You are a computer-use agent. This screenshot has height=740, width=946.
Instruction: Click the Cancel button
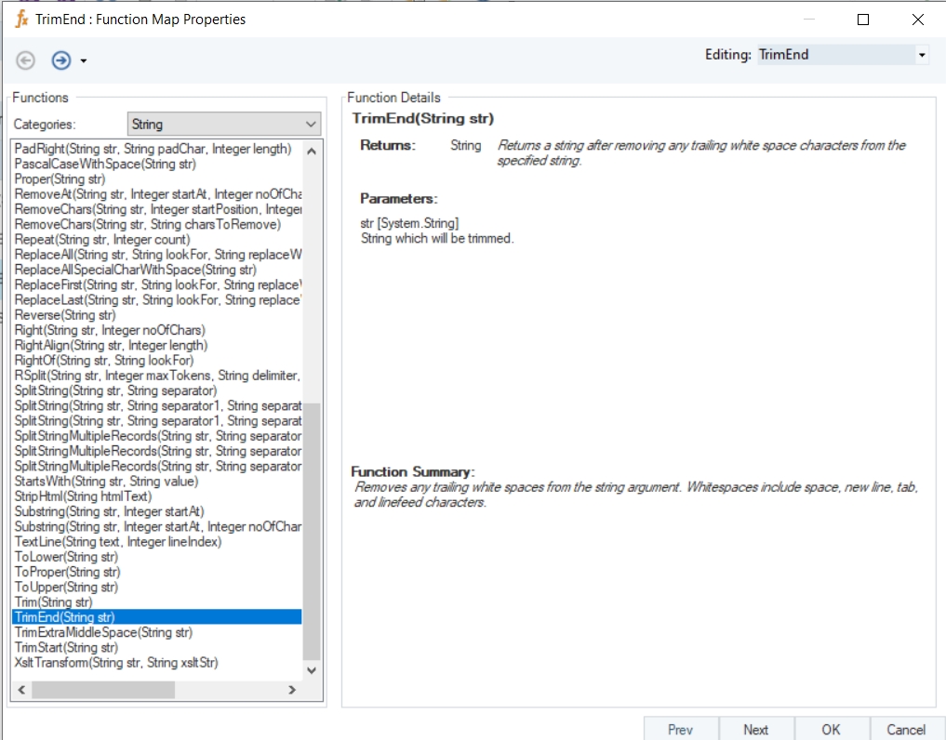905,730
